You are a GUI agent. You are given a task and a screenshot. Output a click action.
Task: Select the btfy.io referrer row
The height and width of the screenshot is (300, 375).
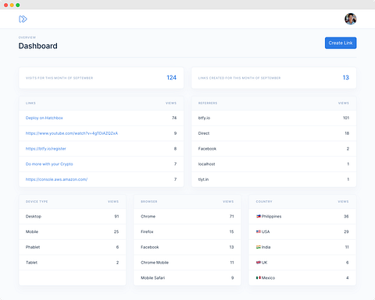coord(273,118)
